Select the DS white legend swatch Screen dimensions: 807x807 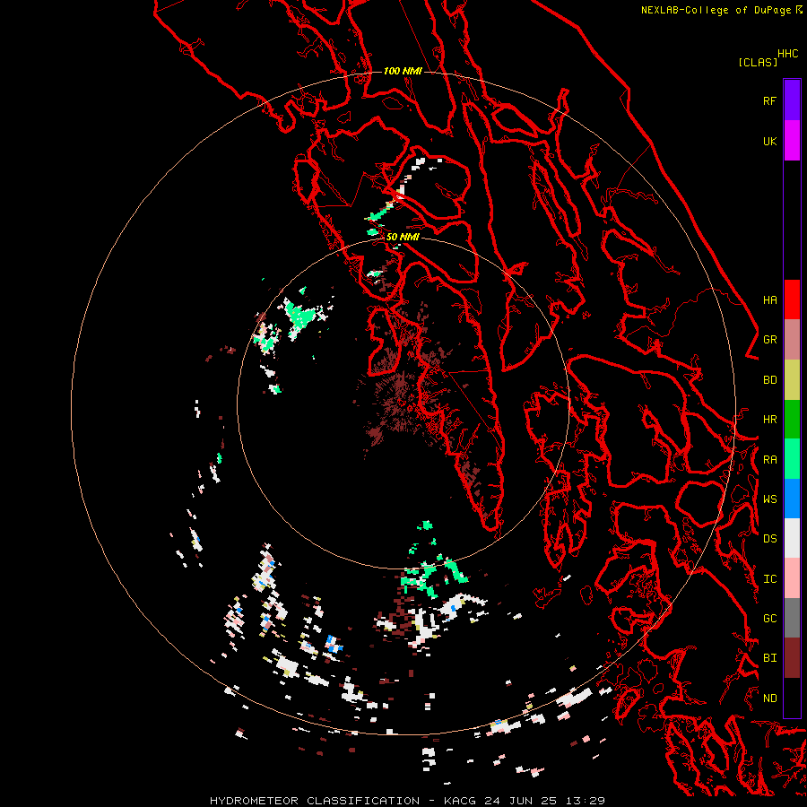[x=792, y=538]
